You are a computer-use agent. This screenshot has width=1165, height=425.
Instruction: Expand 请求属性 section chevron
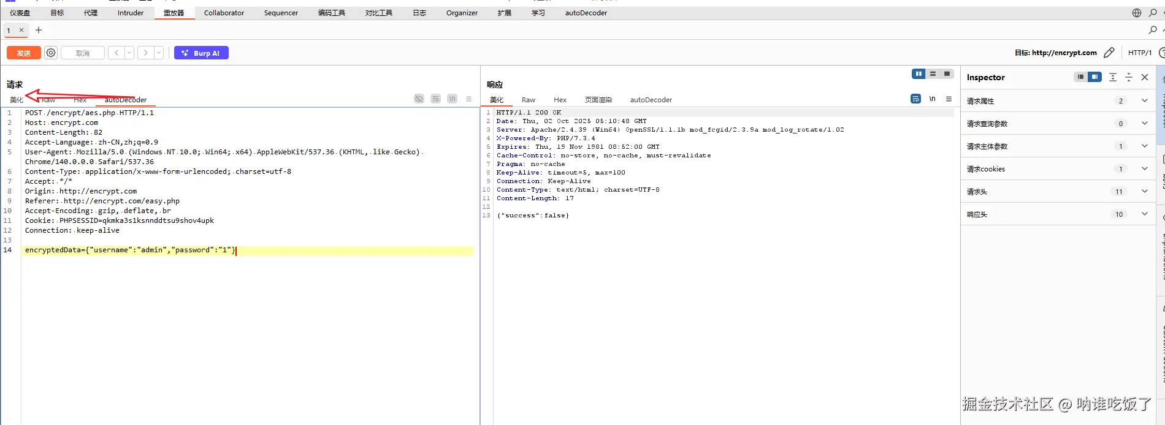click(1144, 100)
